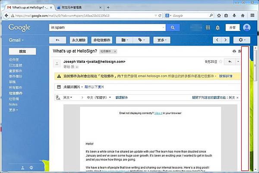The height and width of the screenshot is (173, 259).
Task: Click the 翻譯郵件 translate message link
Action: pyautogui.click(x=122, y=97)
